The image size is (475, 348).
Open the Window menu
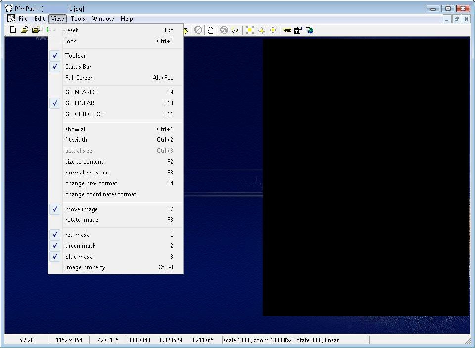click(x=103, y=18)
